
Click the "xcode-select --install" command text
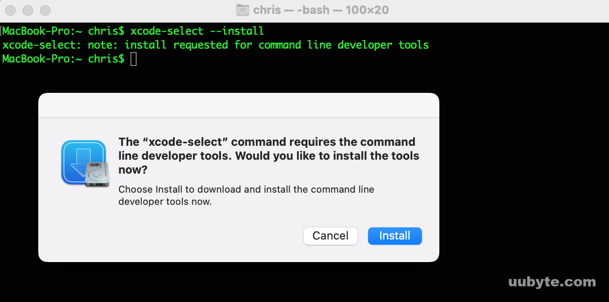(197, 31)
